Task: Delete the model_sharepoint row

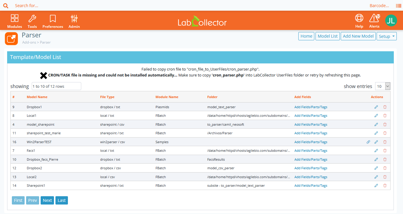Action: [385, 124]
